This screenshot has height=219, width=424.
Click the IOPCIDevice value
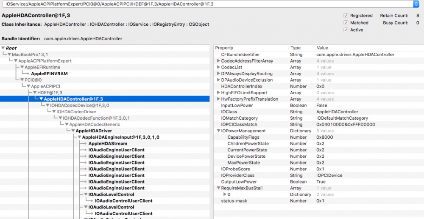pyautogui.click(x=329, y=175)
